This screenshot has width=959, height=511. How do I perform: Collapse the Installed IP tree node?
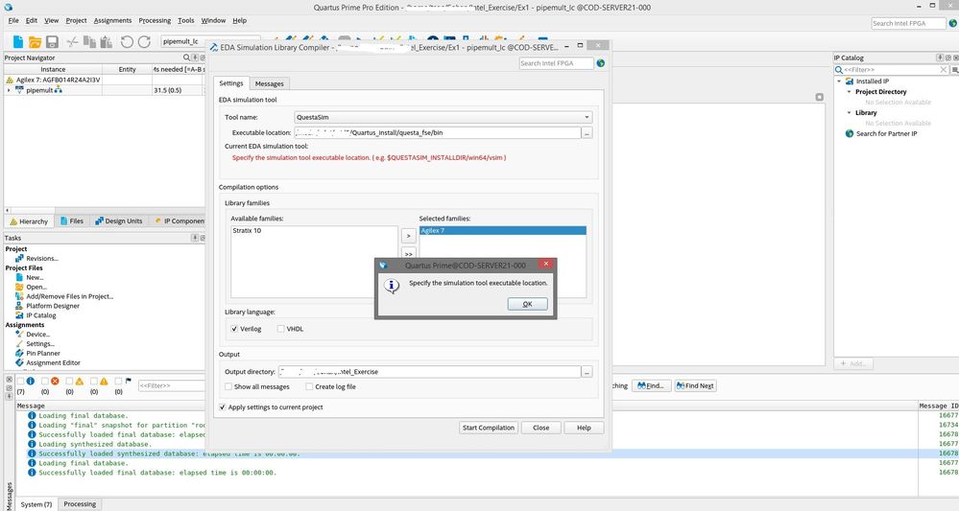[x=839, y=81]
